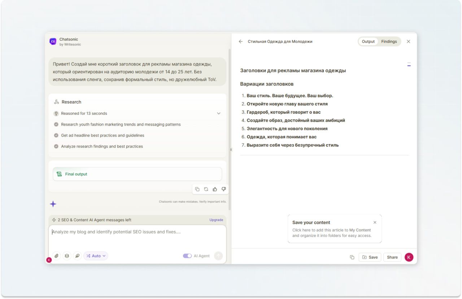Viewport: 462px width, 299px height.
Task: Click the heading "Заголовки для рекламы магазина одежды"
Action: click(x=293, y=71)
